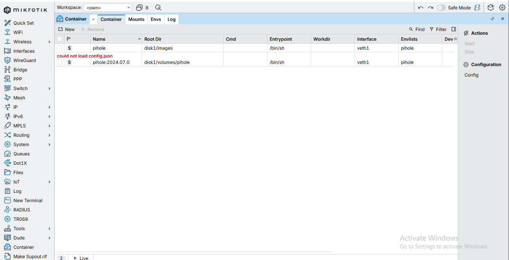Open the Bridge section

pos(20,69)
